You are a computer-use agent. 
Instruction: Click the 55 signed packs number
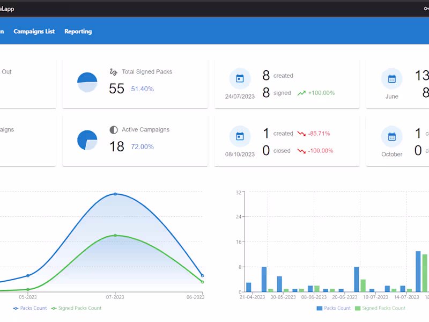point(116,89)
